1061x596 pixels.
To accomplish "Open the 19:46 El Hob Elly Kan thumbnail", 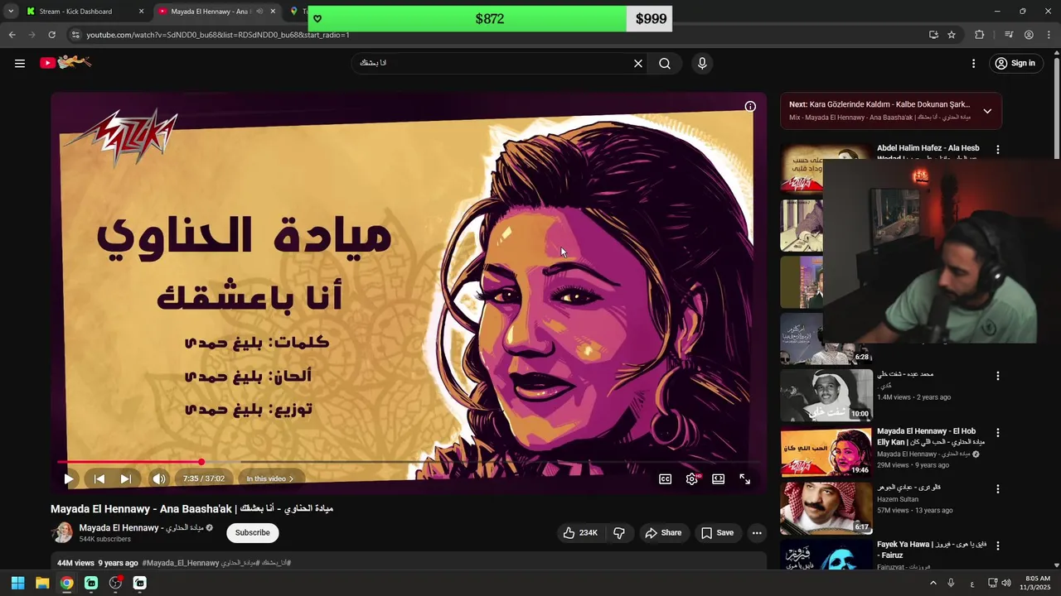I will pyautogui.click(x=826, y=451).
